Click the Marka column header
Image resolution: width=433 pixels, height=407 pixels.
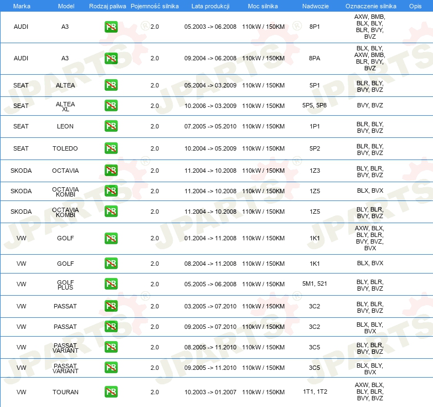coord(21,6)
